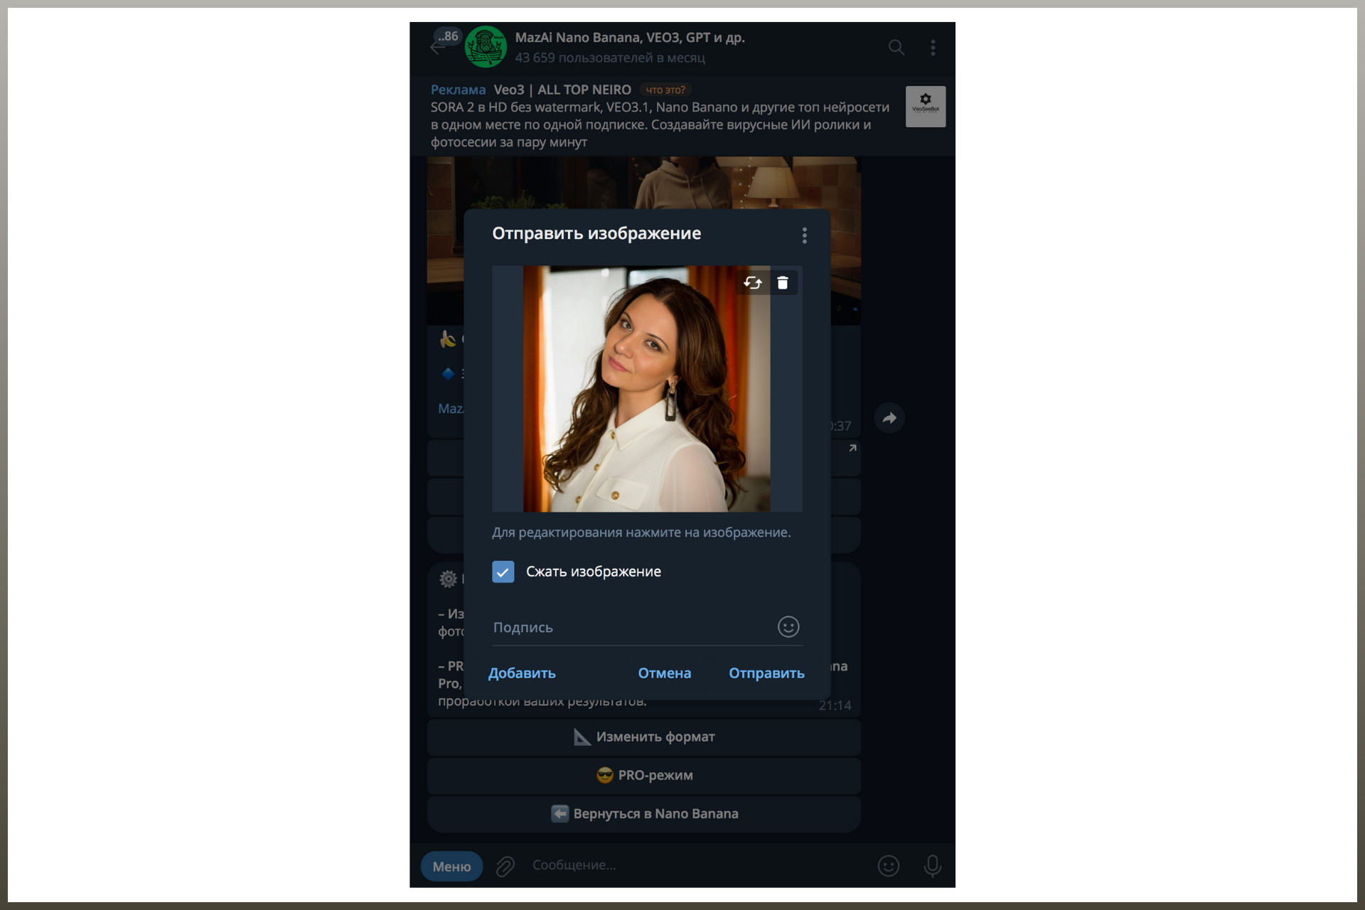Uncheck the Сжать изображение checkbox
The height and width of the screenshot is (910, 1365).
coord(503,572)
